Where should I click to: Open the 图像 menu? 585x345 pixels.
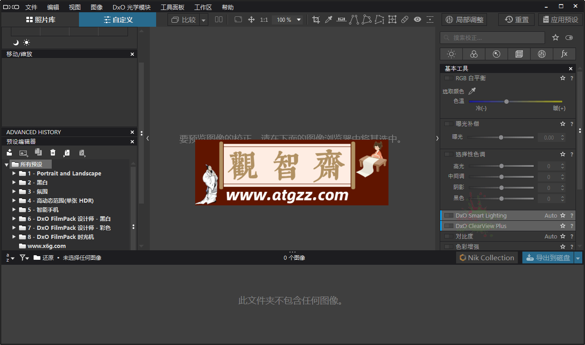pos(97,7)
